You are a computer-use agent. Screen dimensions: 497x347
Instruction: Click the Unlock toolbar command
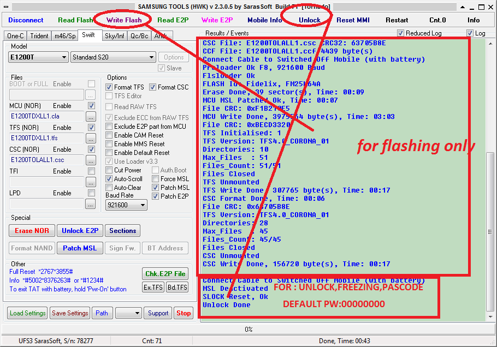click(x=310, y=20)
